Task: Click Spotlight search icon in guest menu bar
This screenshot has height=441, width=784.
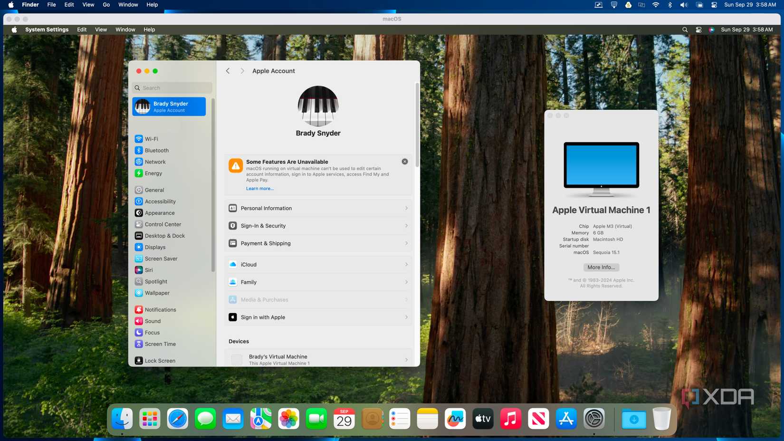Action: click(x=685, y=29)
